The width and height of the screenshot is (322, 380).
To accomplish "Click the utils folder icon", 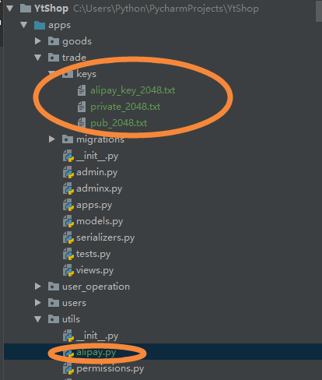I will pyautogui.click(x=54, y=319).
